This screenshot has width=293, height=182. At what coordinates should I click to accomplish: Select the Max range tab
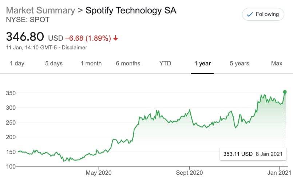pyautogui.click(x=277, y=64)
